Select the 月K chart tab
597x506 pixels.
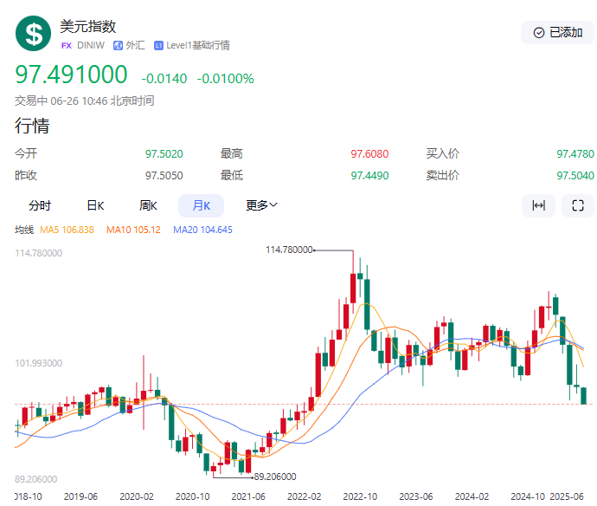pyautogui.click(x=201, y=205)
